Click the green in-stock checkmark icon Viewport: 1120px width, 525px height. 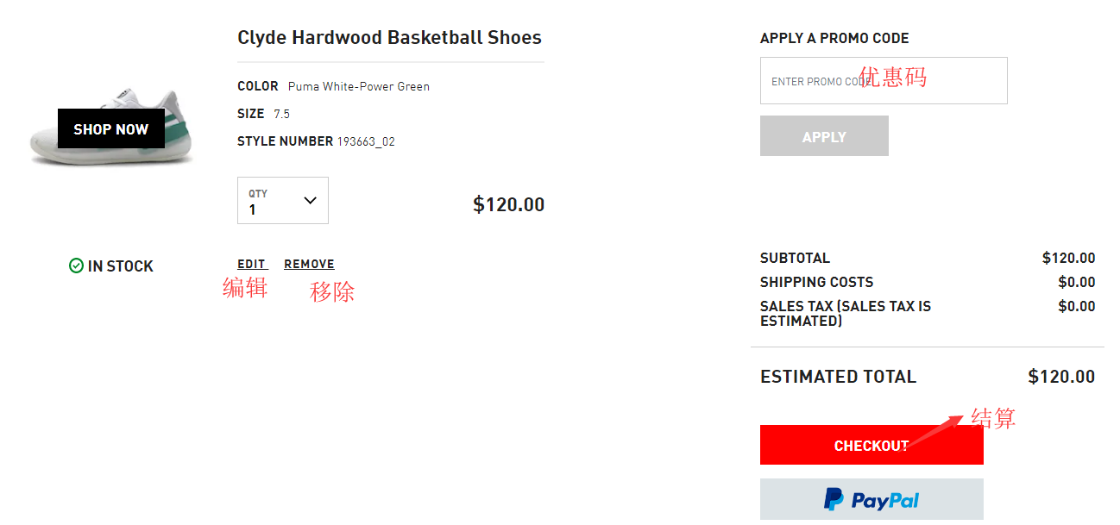click(x=76, y=266)
